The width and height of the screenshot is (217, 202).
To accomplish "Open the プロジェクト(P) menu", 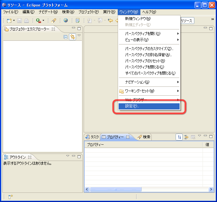I will [x=89, y=12].
